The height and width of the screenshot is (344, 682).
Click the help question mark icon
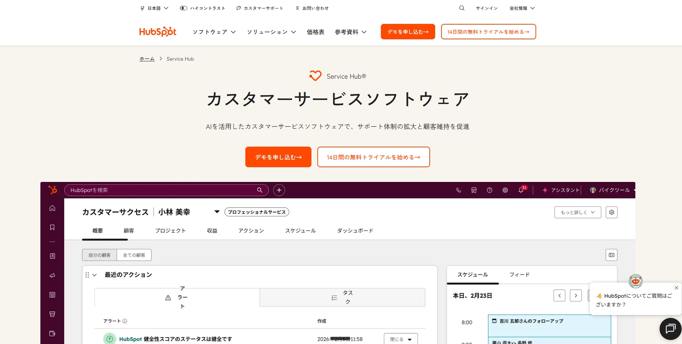pyautogui.click(x=489, y=190)
